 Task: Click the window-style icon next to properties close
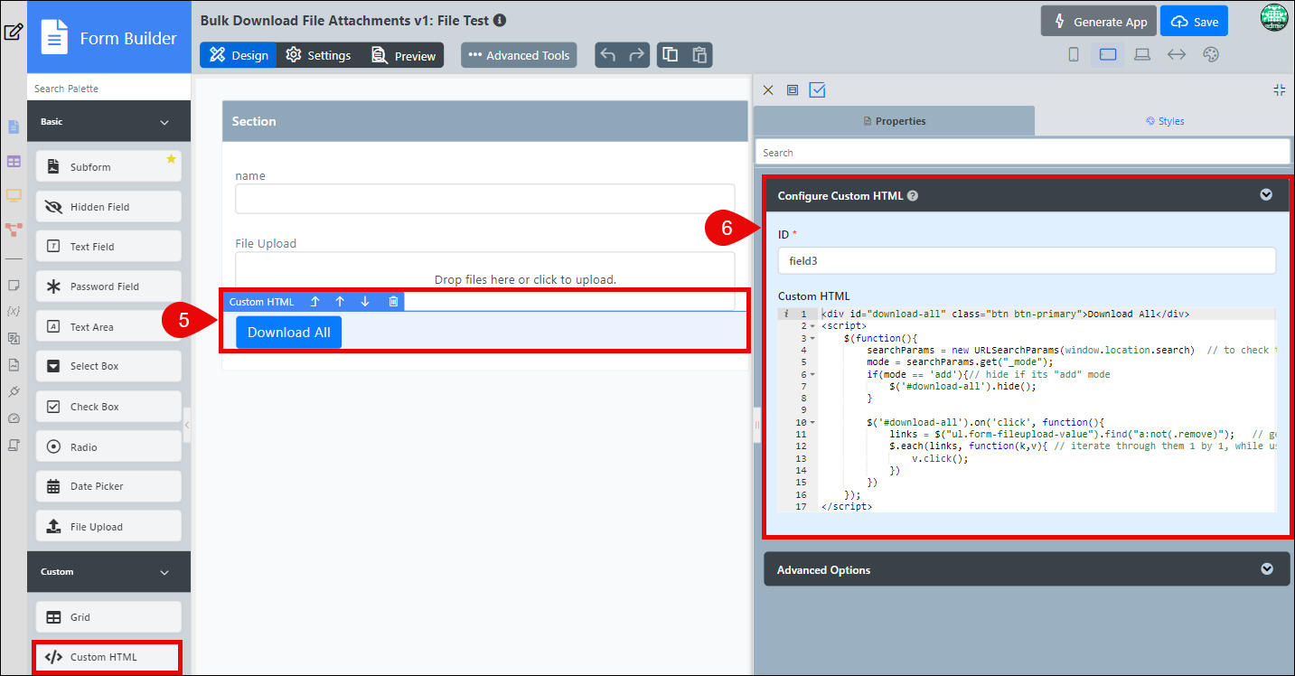[x=793, y=89]
